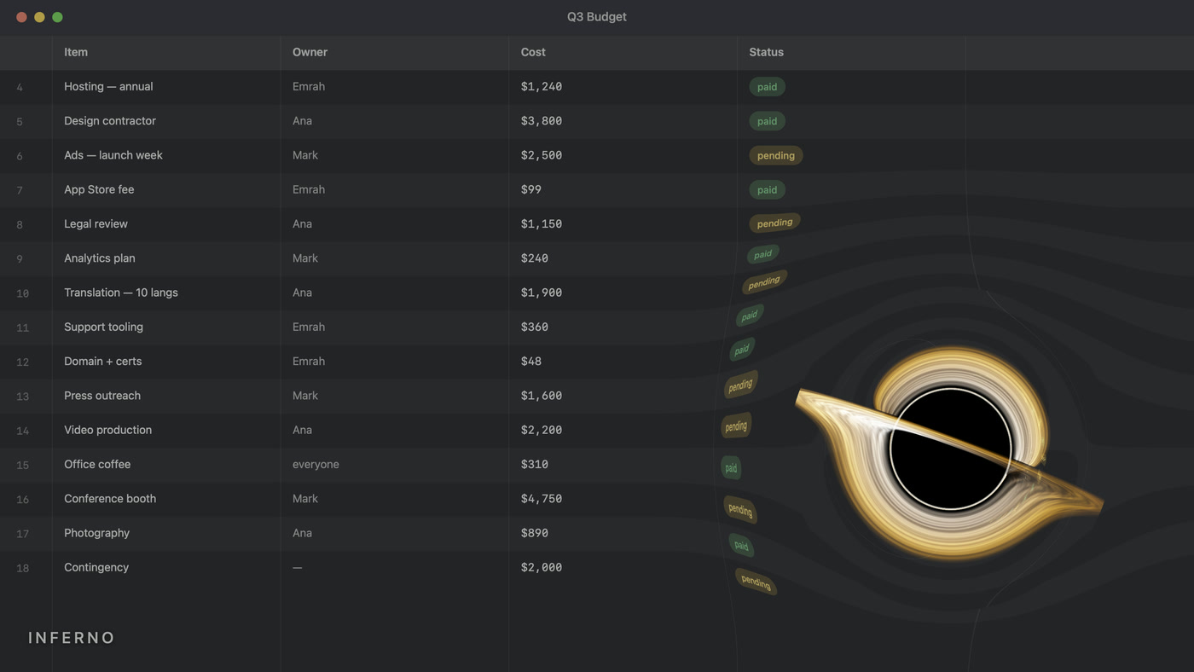The image size is (1194, 672).
Task: Click the INFERNO logo text
Action: [x=72, y=638]
